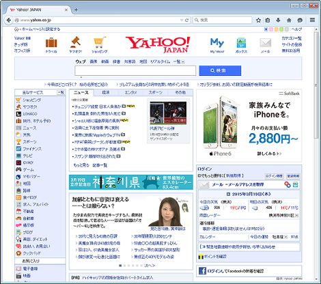Click 次へ beside the carousel dots
321x284 pixels.
[150, 266]
